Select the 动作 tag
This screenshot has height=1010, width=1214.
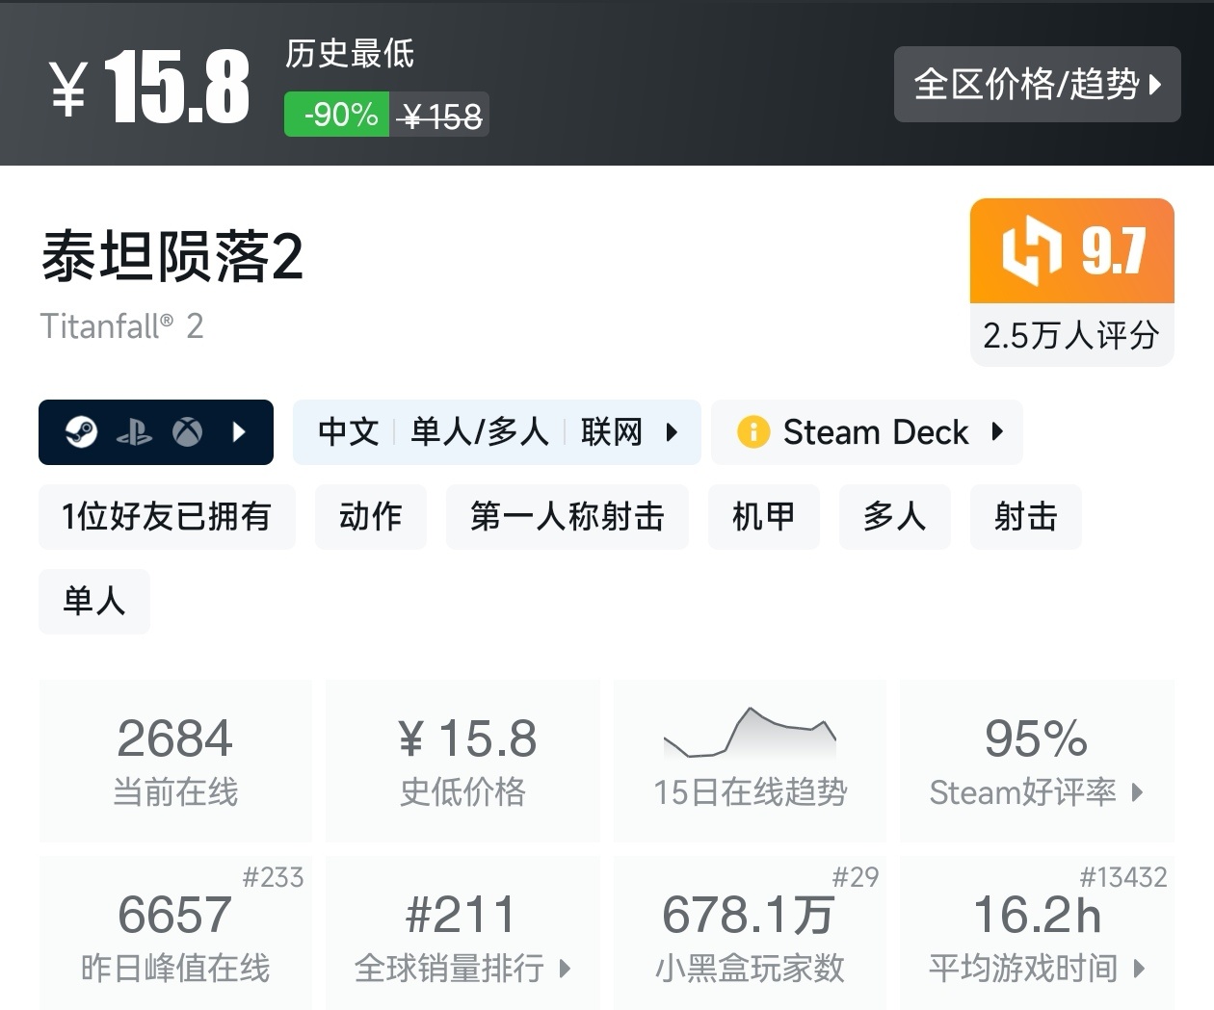tap(370, 517)
